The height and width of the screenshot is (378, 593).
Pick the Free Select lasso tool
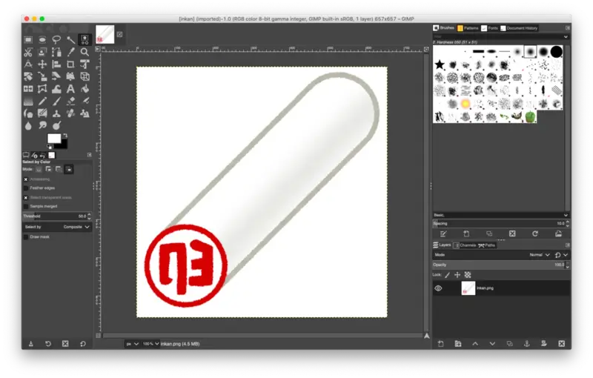point(56,39)
